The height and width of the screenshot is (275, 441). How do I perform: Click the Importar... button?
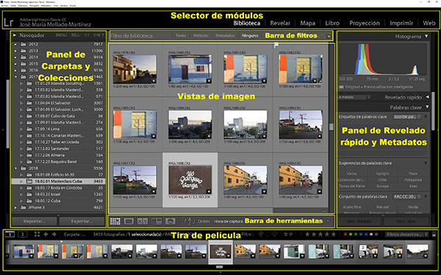click(x=34, y=221)
